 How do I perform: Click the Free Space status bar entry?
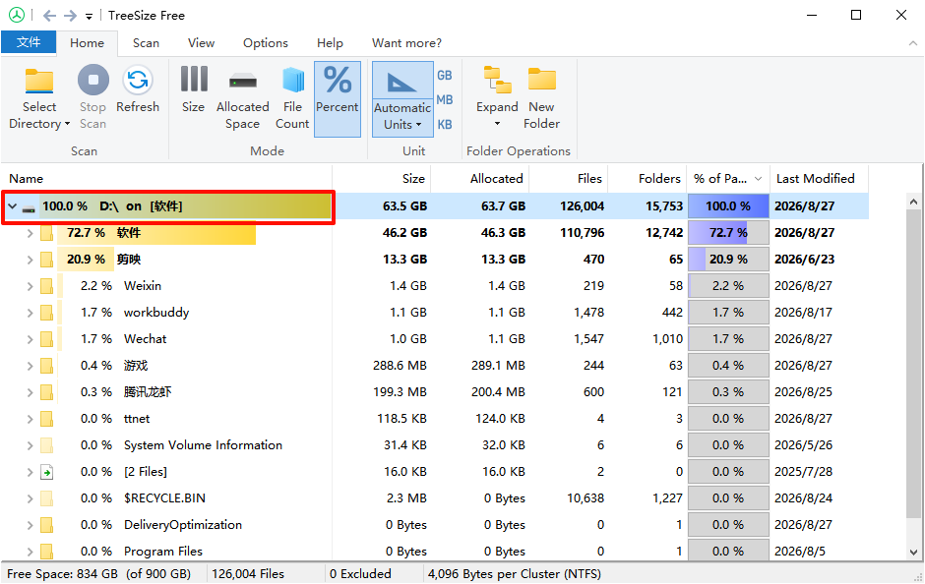pyautogui.click(x=99, y=574)
